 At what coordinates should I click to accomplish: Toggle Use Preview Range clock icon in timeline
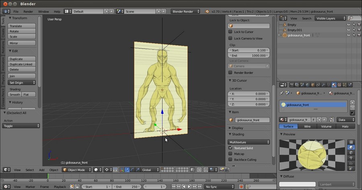coord(72,186)
